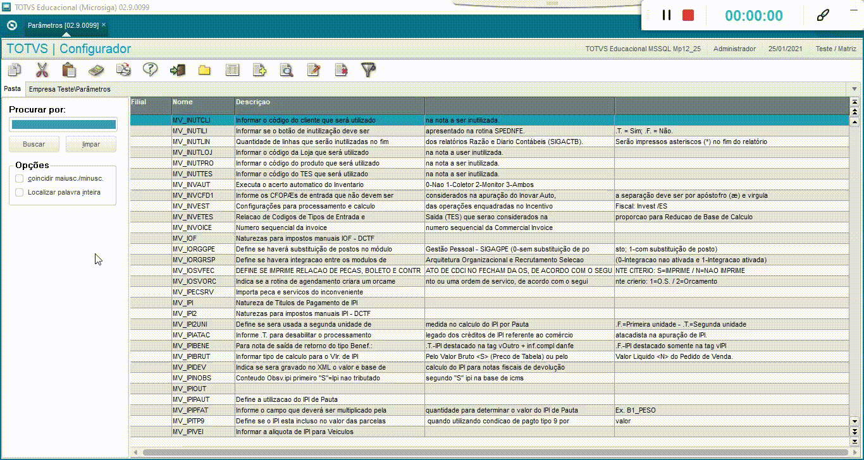
Task: Select the MV_INVOICE parameter
Action: [490, 227]
